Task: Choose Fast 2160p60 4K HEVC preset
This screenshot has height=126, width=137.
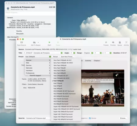Action: point(66,78)
